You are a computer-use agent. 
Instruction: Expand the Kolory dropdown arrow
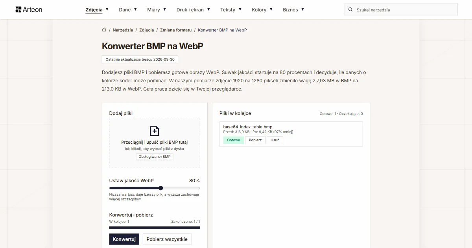pyautogui.click(x=271, y=9)
